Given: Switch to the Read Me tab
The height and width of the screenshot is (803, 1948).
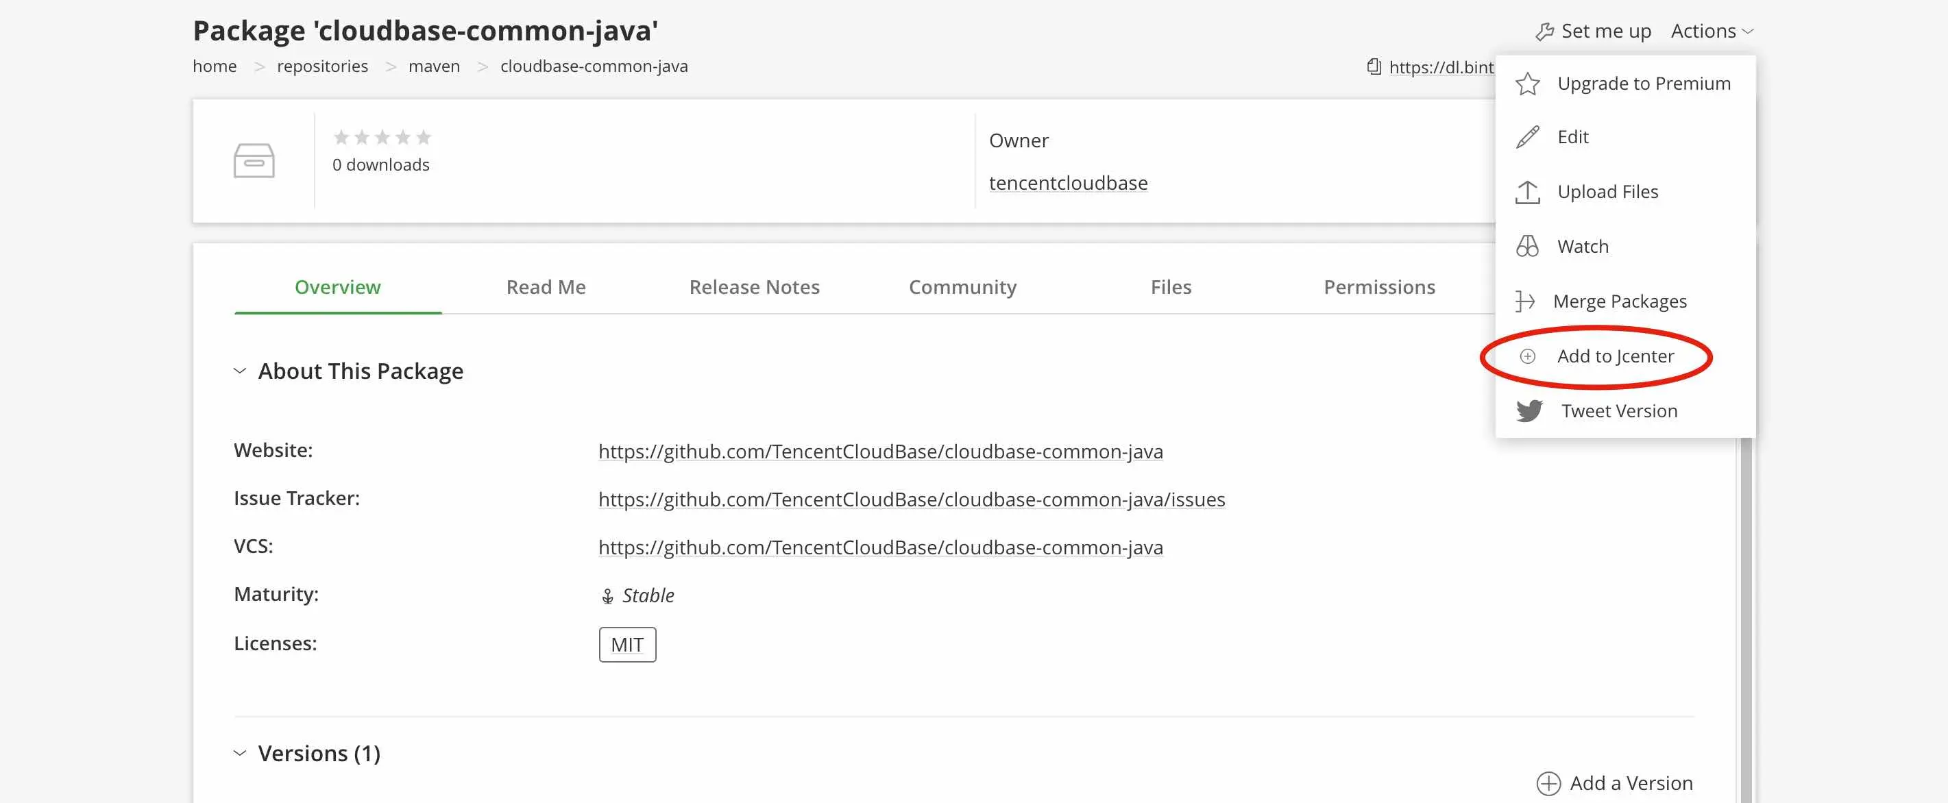Looking at the screenshot, I should click(545, 286).
